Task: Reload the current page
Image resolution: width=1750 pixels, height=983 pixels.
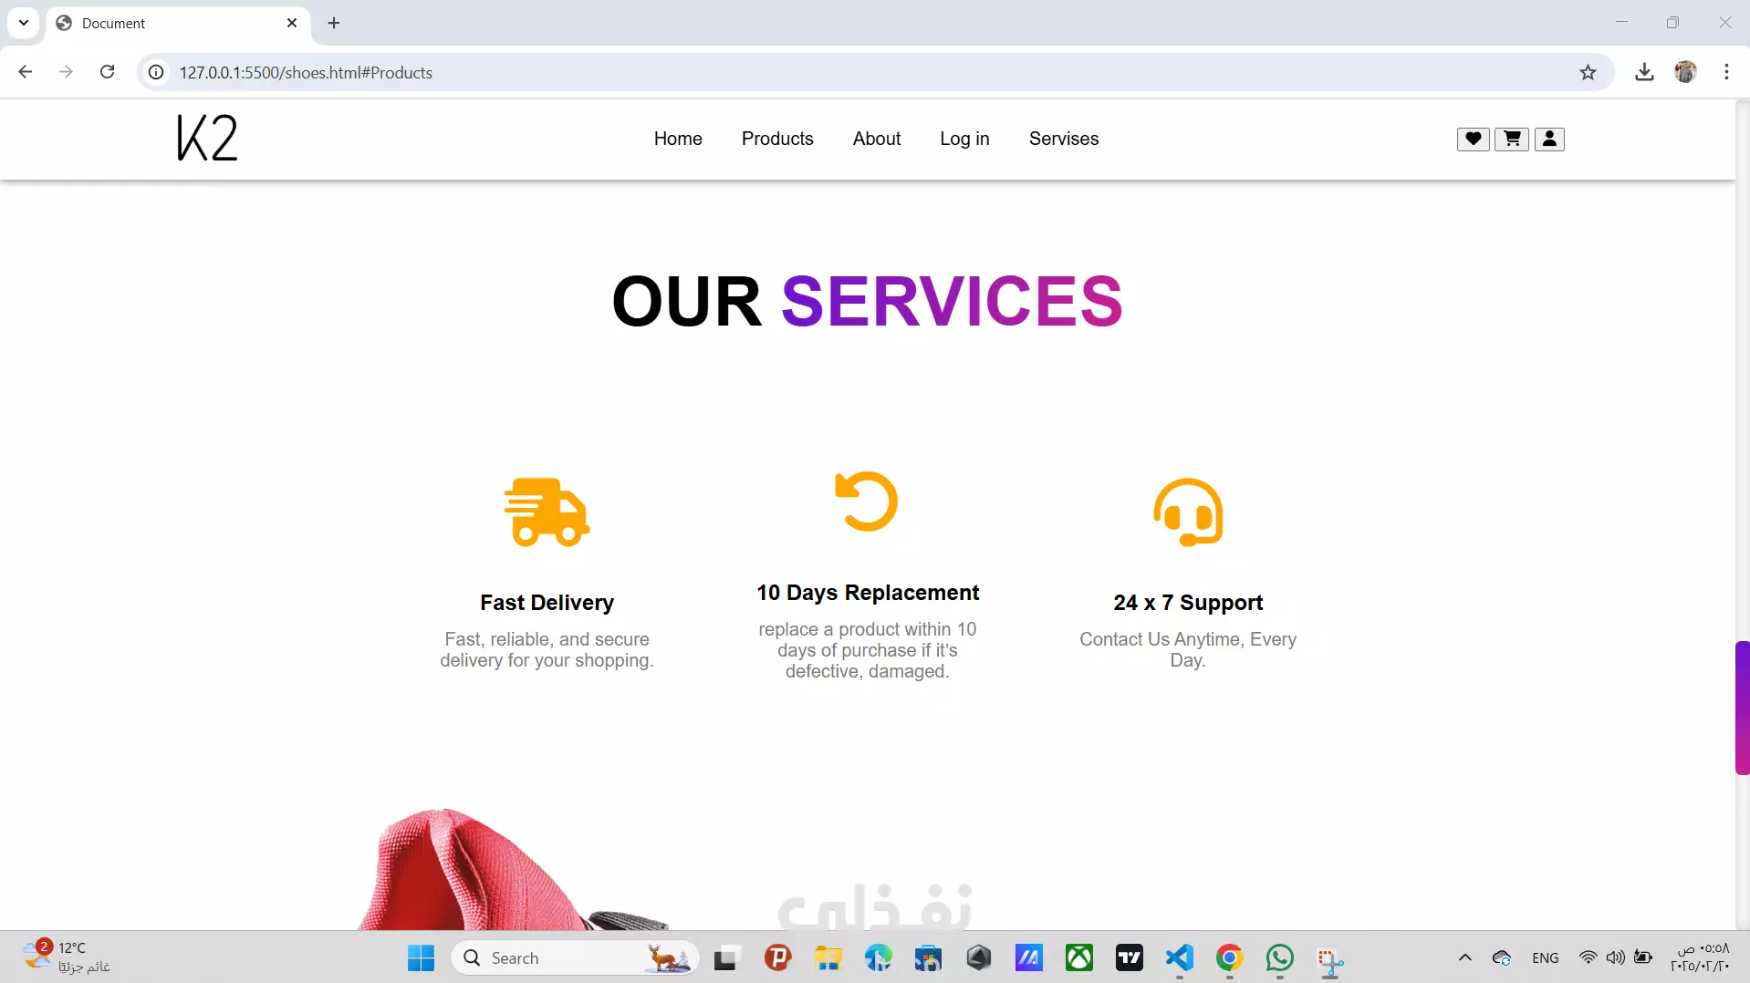Action: tap(107, 72)
